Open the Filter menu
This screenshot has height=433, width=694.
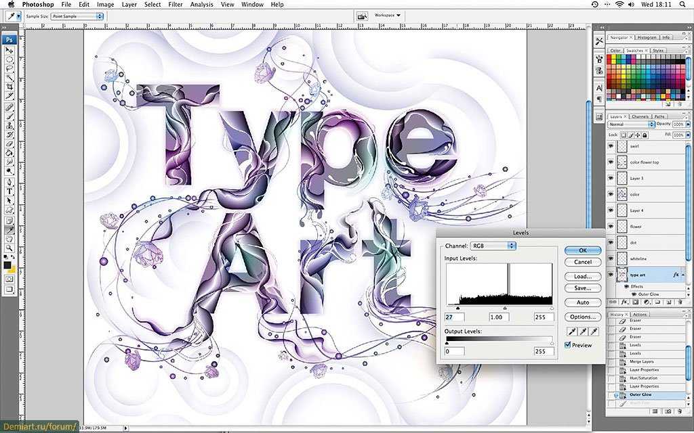click(x=176, y=5)
